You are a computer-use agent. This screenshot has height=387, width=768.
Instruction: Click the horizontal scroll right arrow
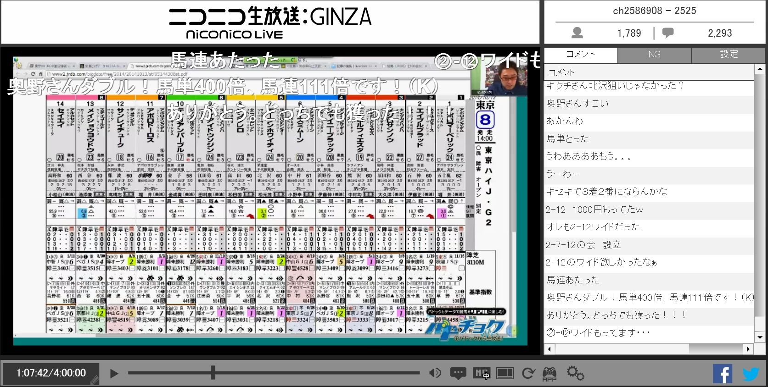point(749,349)
